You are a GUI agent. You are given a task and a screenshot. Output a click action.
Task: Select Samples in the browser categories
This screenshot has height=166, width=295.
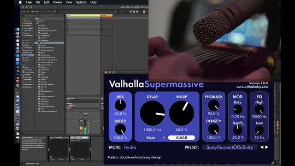click(26, 60)
